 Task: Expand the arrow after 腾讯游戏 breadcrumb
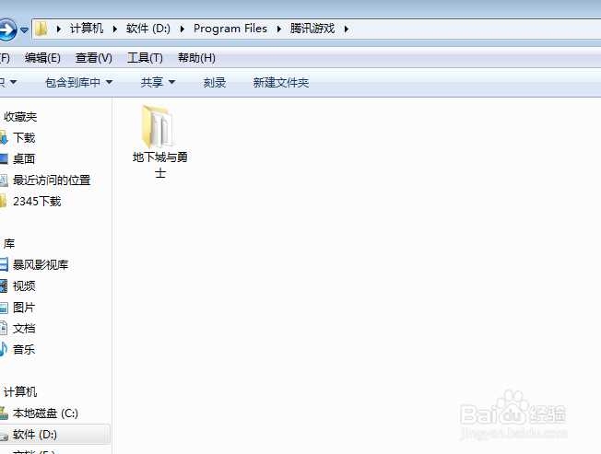click(x=346, y=29)
